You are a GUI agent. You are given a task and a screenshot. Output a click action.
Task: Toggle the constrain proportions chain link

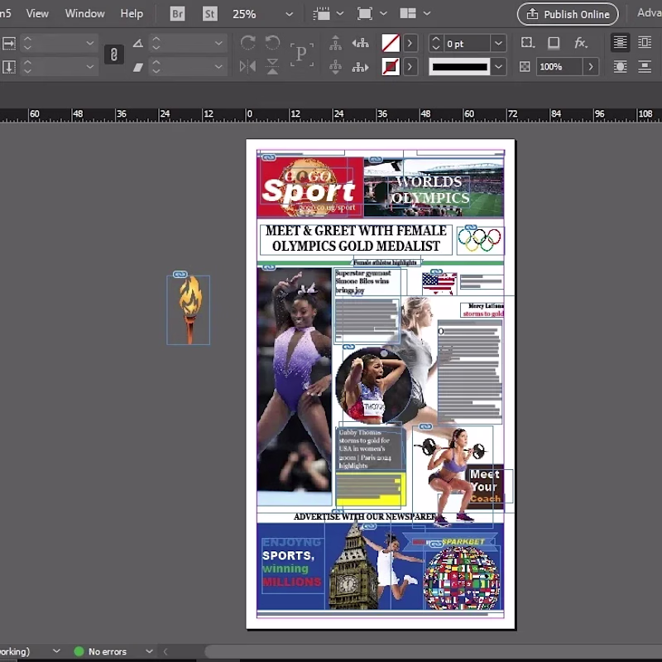(x=113, y=55)
